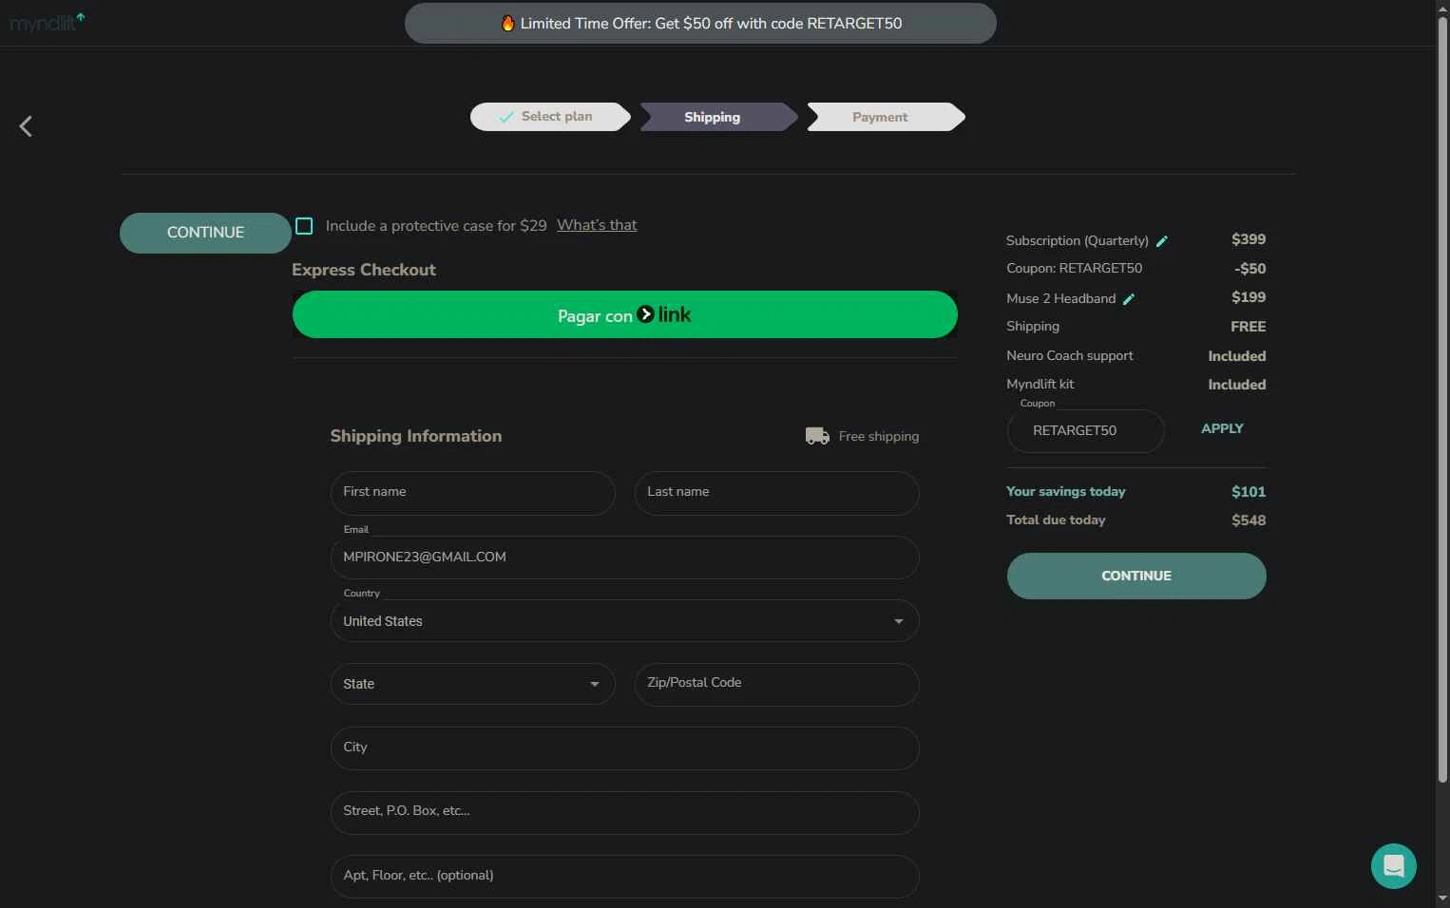Open the What's that link
This screenshot has width=1450, height=908.
pyautogui.click(x=597, y=225)
